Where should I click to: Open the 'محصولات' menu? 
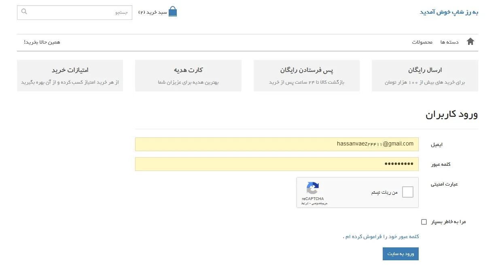tap(422, 42)
